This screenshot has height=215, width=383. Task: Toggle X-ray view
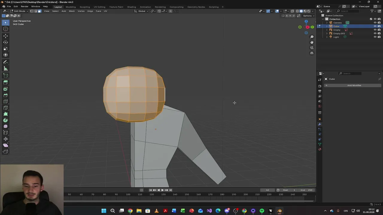[x=292, y=11]
